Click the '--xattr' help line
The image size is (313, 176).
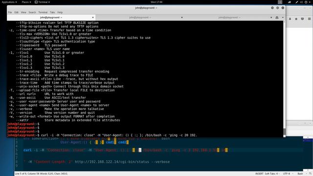pos(68,120)
